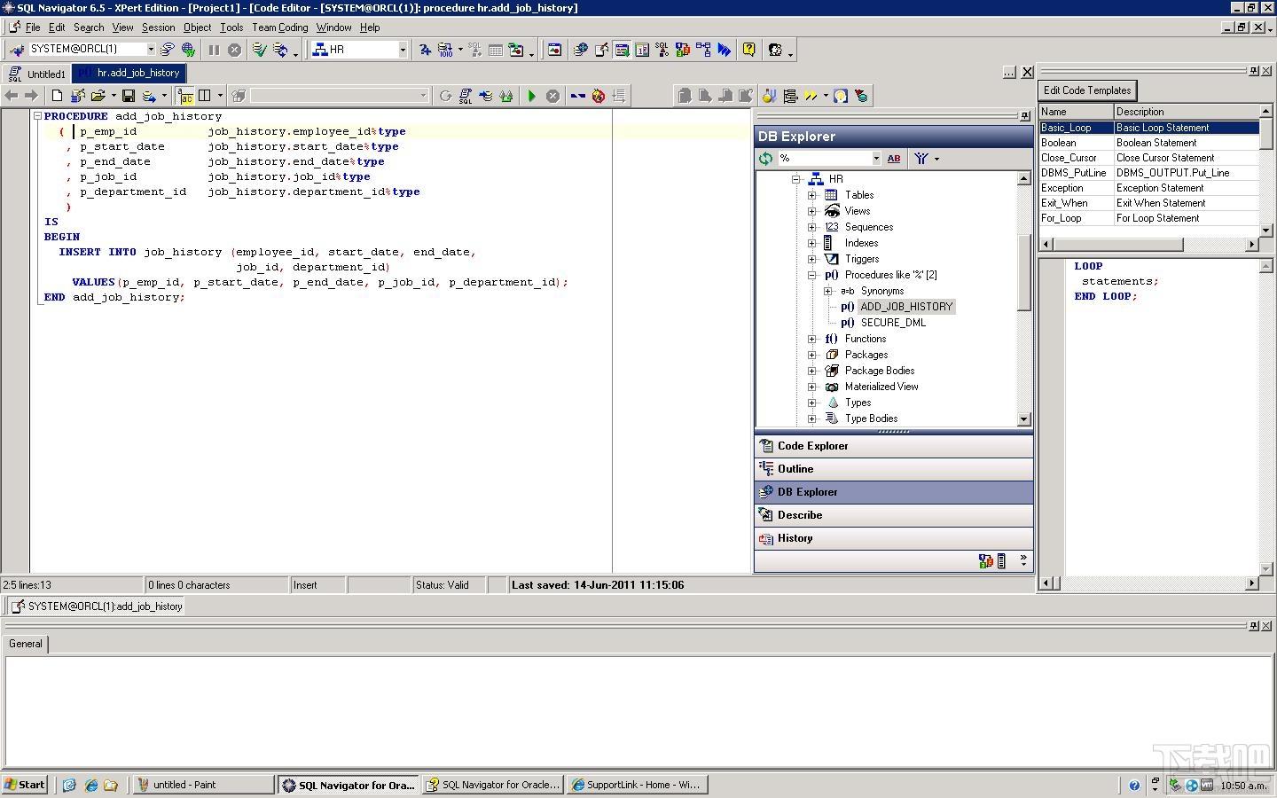
Task: Click the stop execution icon in editor toolbar
Action: point(552,96)
